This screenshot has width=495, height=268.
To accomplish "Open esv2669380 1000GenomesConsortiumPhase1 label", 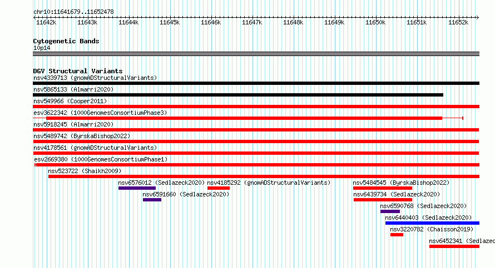I will click(101, 159).
